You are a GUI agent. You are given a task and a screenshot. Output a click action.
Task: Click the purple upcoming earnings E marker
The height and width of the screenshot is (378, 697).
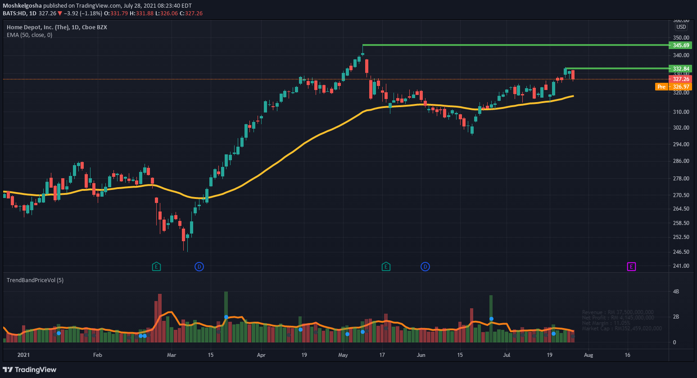pos(631,267)
